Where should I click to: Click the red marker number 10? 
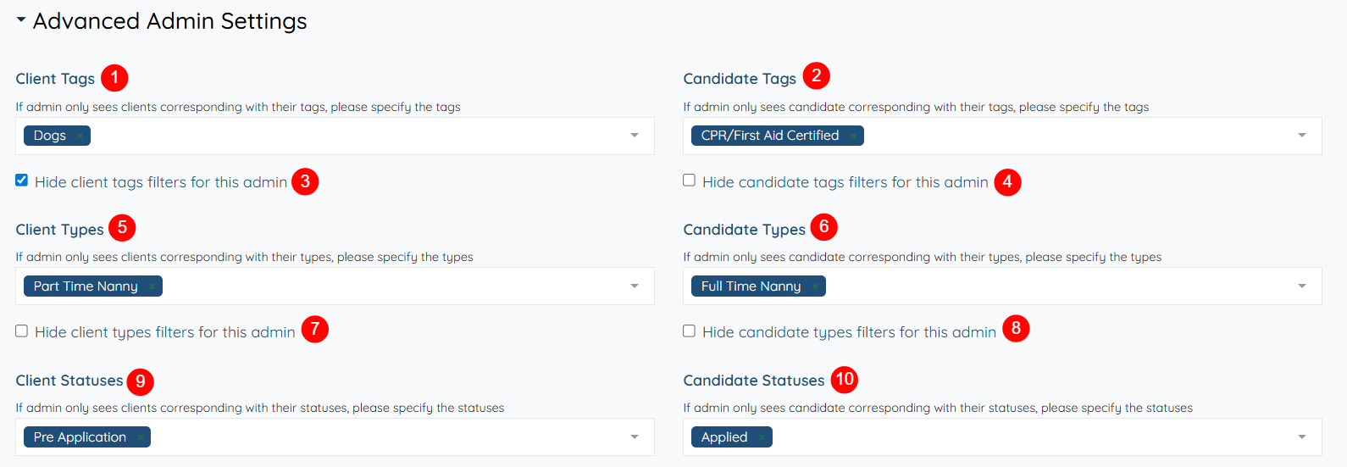(845, 379)
